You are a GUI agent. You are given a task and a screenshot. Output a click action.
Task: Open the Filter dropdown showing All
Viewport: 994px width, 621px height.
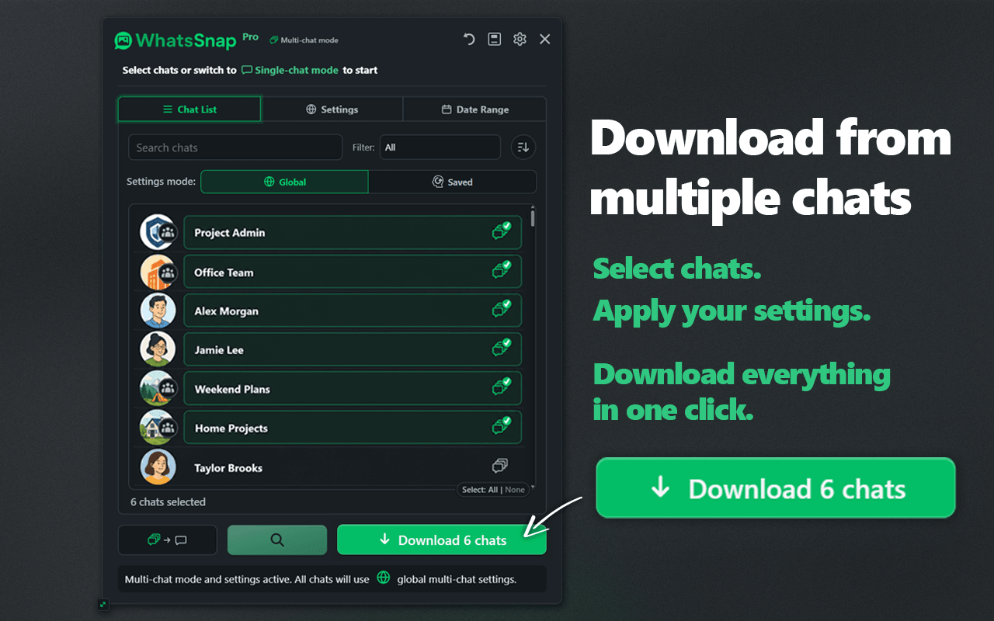(x=440, y=147)
